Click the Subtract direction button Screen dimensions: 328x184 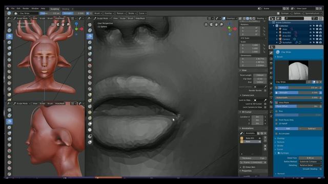click(311, 129)
